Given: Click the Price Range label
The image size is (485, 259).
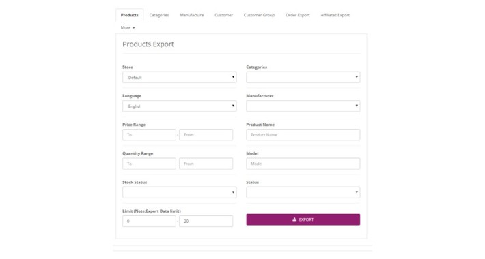Looking at the screenshot, I should (x=134, y=125).
